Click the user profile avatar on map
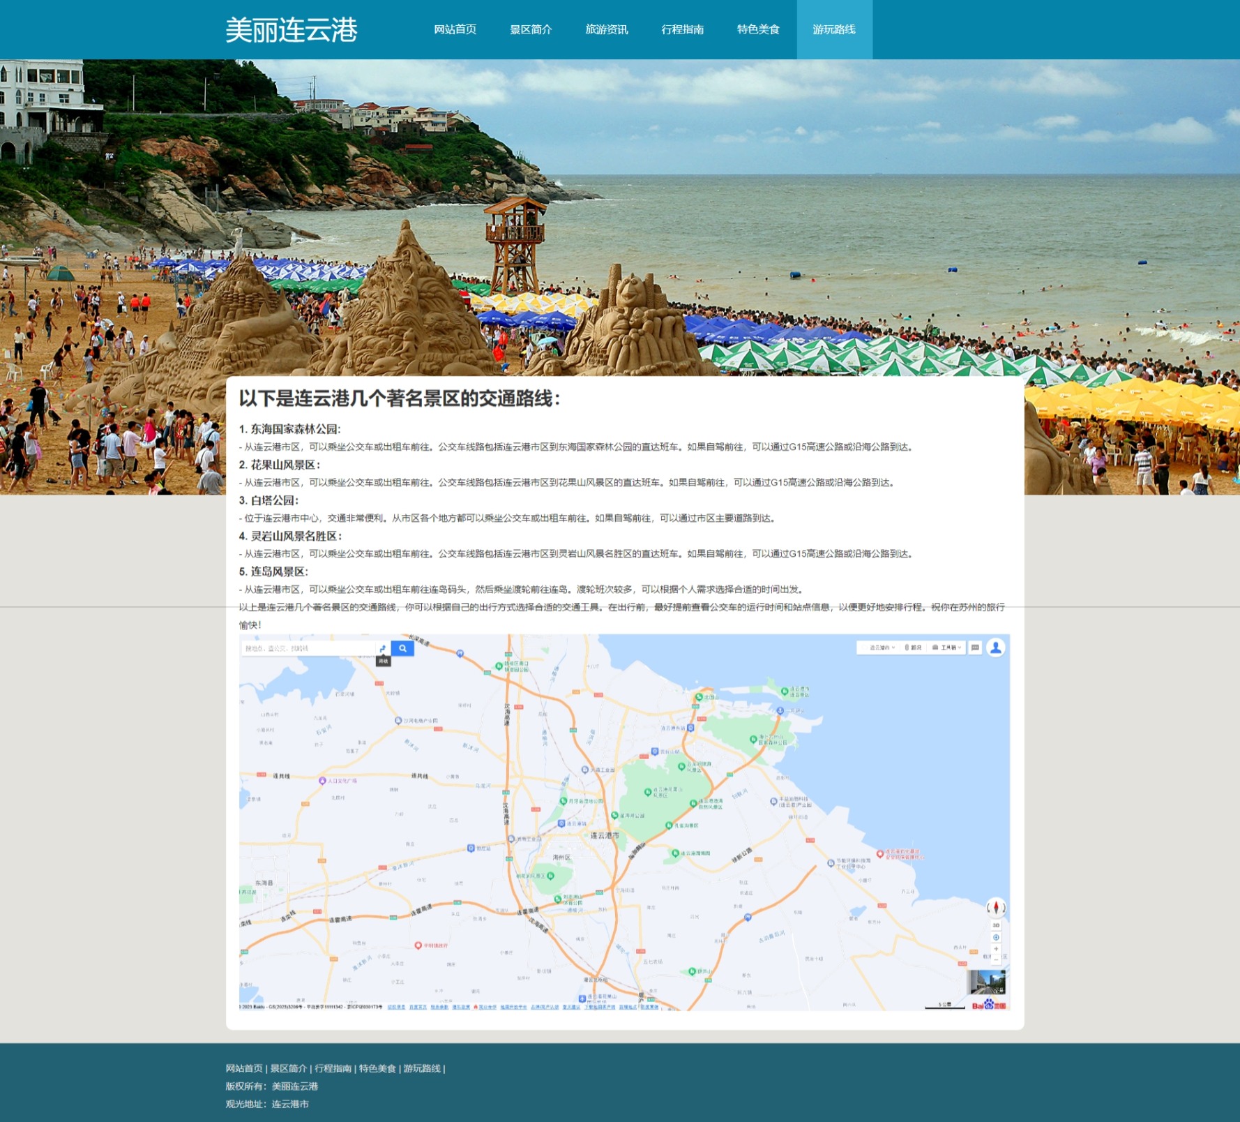Screen dimensions: 1240x1122 point(995,648)
